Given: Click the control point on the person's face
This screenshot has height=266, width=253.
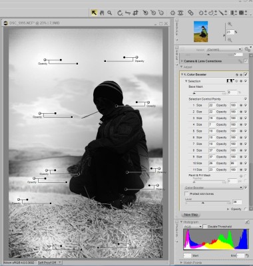Looking at the screenshot, I should [x=117, y=106].
